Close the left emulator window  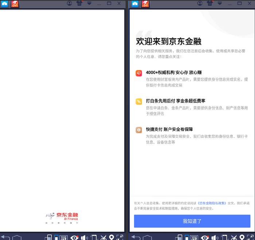click(119, 3)
